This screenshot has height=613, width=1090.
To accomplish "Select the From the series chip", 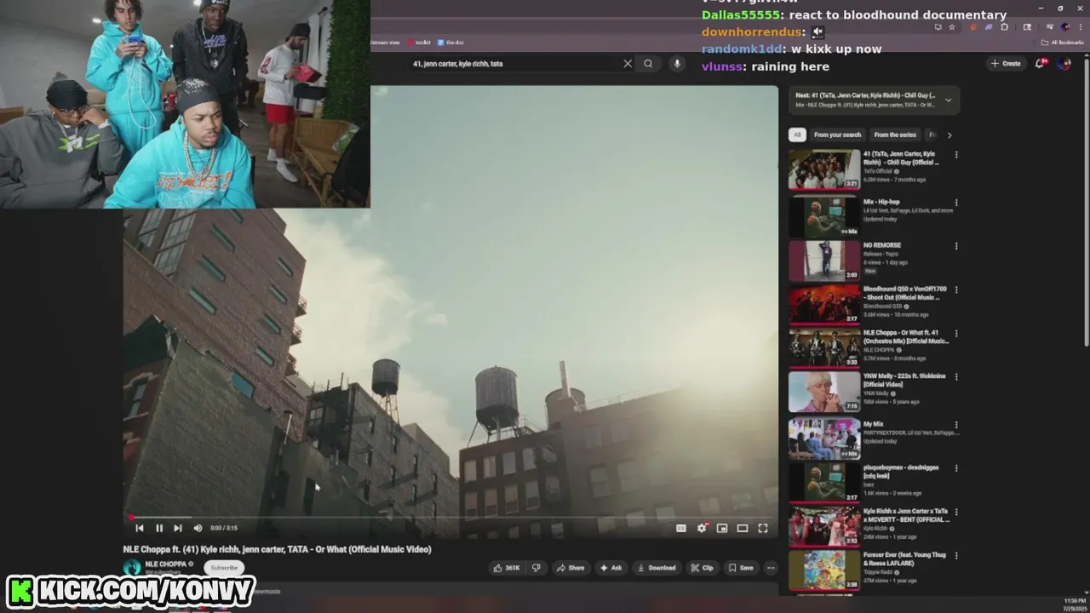I will pyautogui.click(x=895, y=135).
